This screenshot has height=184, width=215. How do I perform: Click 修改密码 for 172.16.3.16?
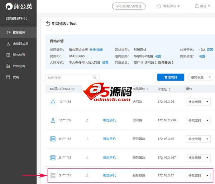point(195,139)
